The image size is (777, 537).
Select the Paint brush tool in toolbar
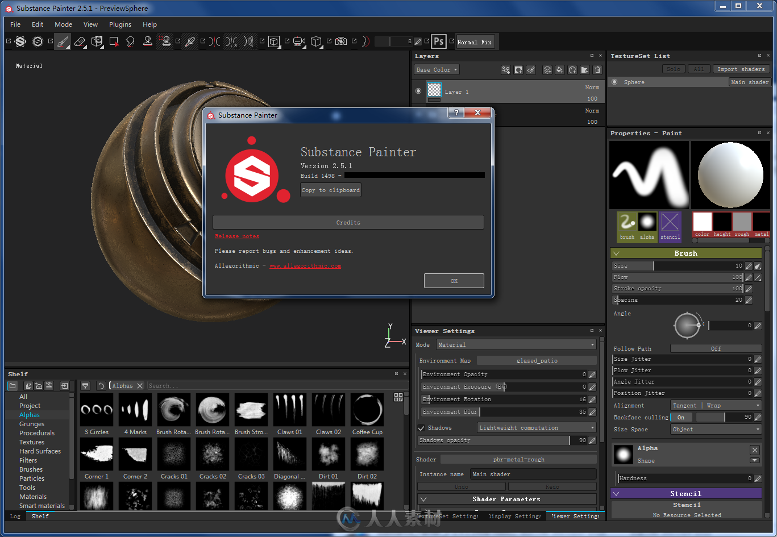pyautogui.click(x=62, y=41)
